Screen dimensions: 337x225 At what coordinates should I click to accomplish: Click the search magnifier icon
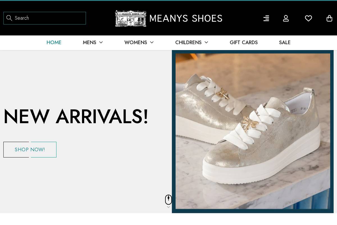coord(9,18)
